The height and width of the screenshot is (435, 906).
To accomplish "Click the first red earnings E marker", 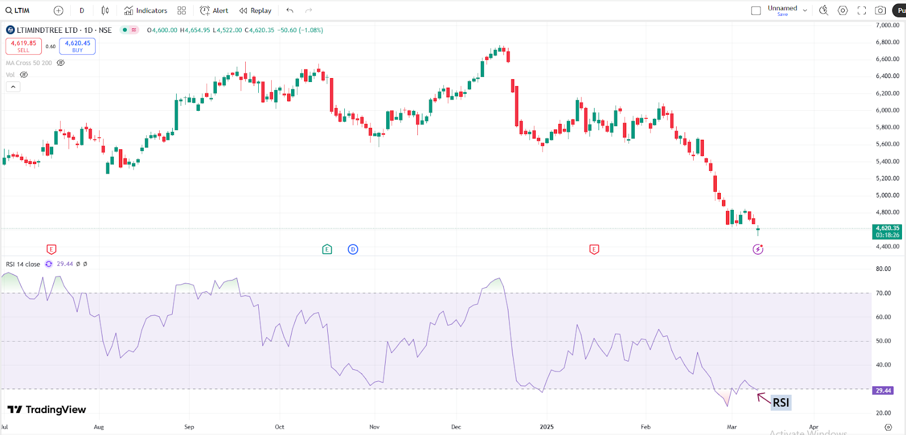I will 51,249.
